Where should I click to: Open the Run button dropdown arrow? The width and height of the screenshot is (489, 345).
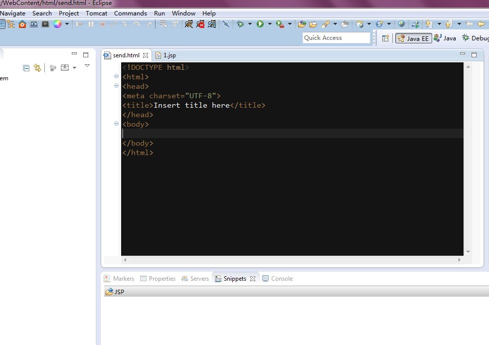270,24
